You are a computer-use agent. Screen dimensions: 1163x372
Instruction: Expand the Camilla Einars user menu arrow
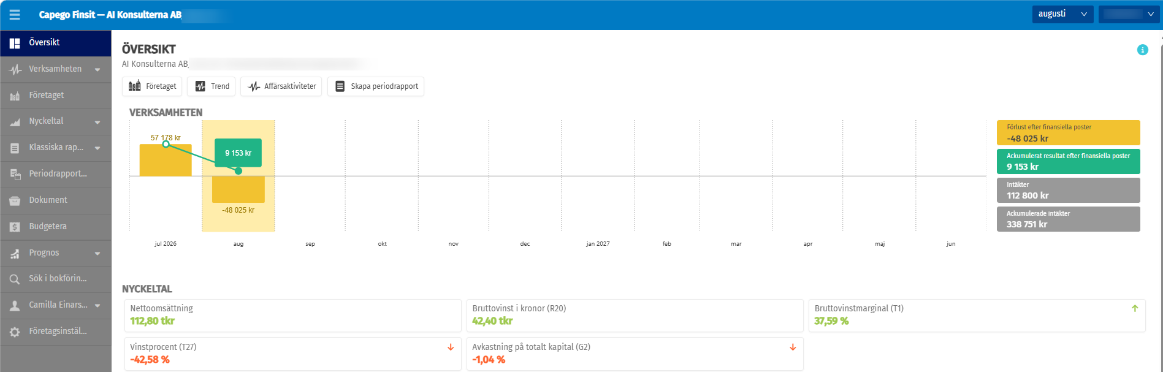tap(97, 306)
